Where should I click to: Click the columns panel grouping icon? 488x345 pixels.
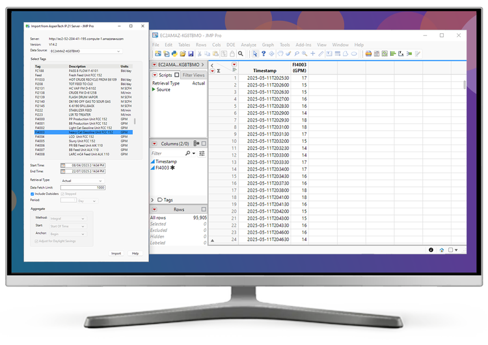197,144
